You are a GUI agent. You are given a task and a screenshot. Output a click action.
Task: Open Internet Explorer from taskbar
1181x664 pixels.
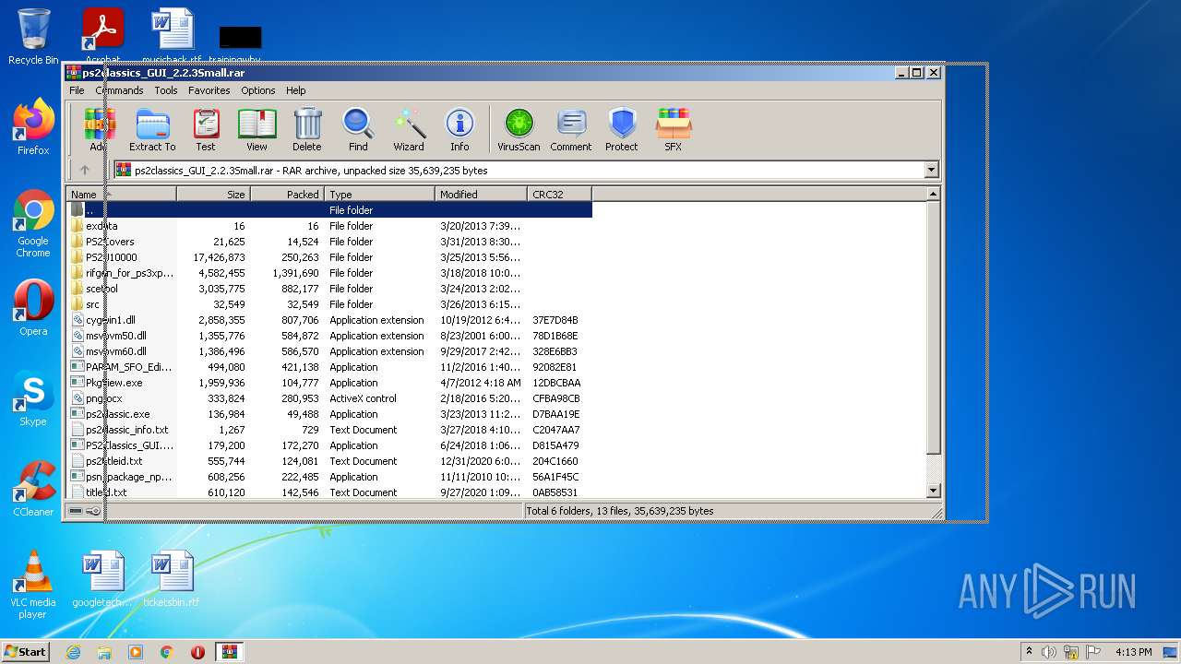click(73, 652)
